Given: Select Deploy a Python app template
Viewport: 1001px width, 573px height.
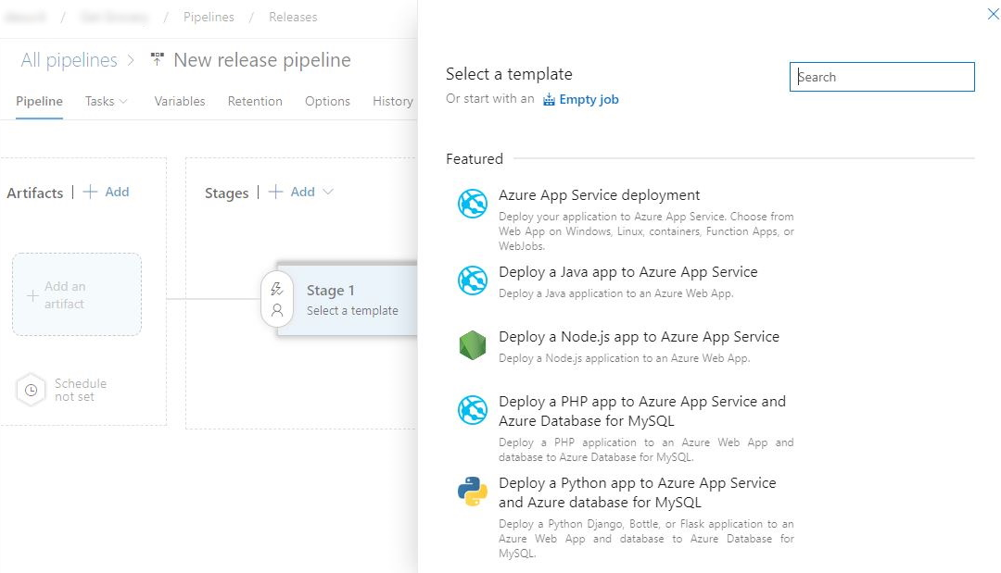Looking at the screenshot, I should (626, 517).
